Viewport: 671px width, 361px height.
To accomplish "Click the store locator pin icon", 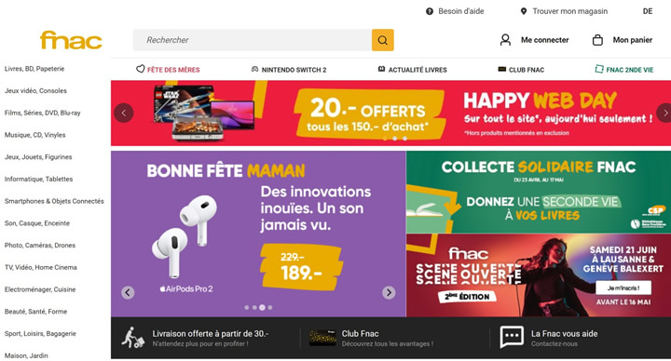I will [524, 11].
